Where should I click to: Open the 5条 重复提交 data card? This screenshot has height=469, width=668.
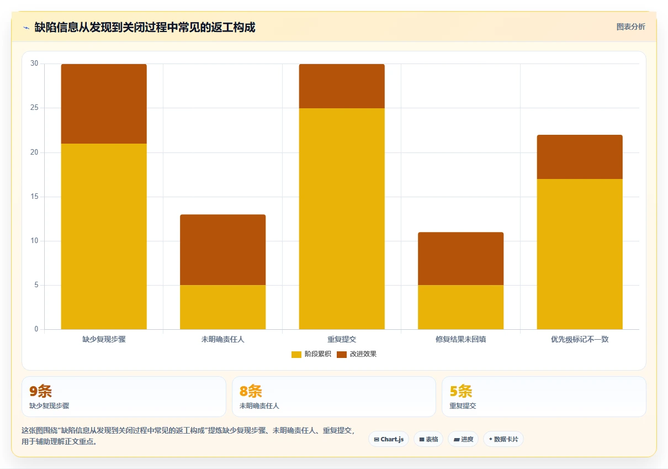tap(544, 397)
